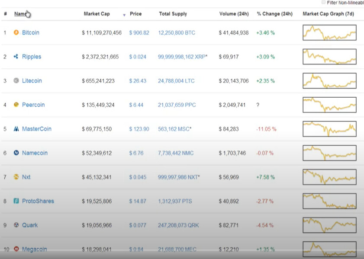The height and width of the screenshot is (259, 364).
Task: Open the Bitcoin name link
Action: [x=31, y=32]
